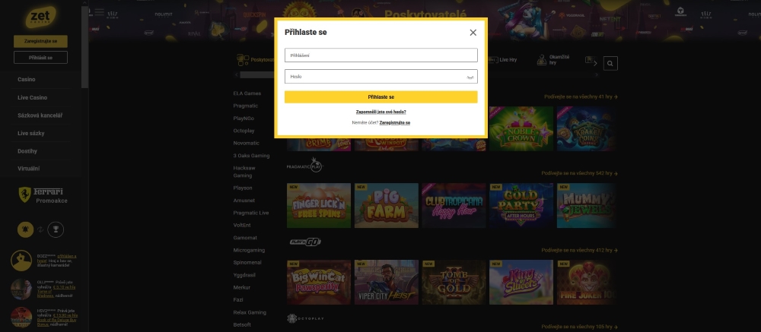Select Octoplay provider
This screenshot has width=761, height=332.
244,131
